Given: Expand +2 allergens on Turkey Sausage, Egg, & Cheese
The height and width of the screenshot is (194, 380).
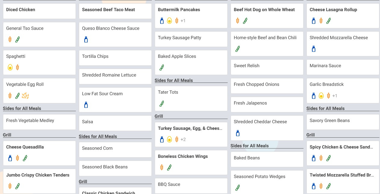Looking at the screenshot, I should tap(183, 139).
